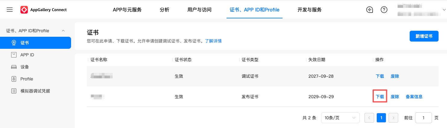Open the feedback chat icon

(x=370, y=10)
